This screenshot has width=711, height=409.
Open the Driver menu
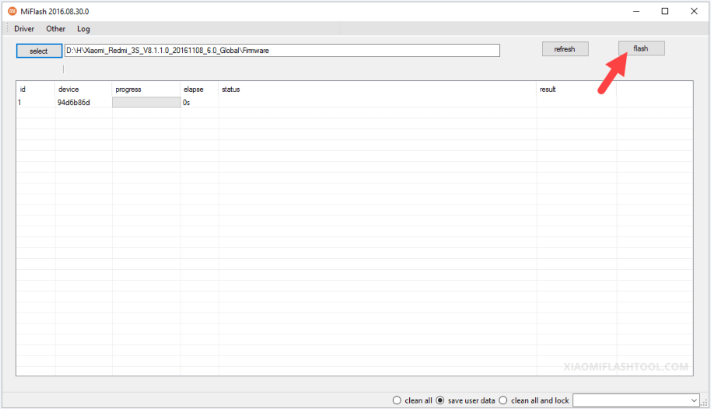pyautogui.click(x=24, y=29)
